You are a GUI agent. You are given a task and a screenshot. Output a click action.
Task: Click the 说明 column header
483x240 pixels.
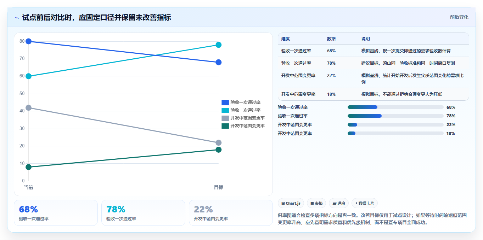(x=366, y=39)
